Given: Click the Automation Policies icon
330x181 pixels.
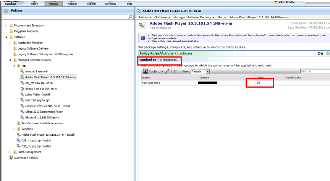Looking at the screenshot, I should click(11, 158).
